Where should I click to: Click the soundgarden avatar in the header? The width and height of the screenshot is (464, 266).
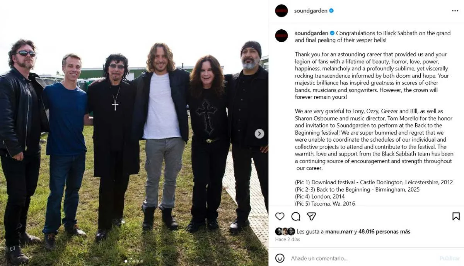coord(281,11)
